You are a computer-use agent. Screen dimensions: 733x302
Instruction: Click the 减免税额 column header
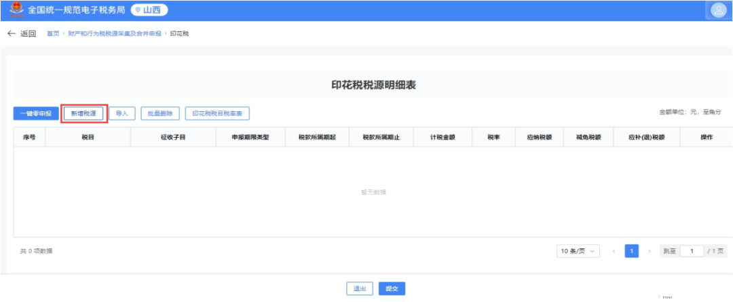click(x=588, y=138)
